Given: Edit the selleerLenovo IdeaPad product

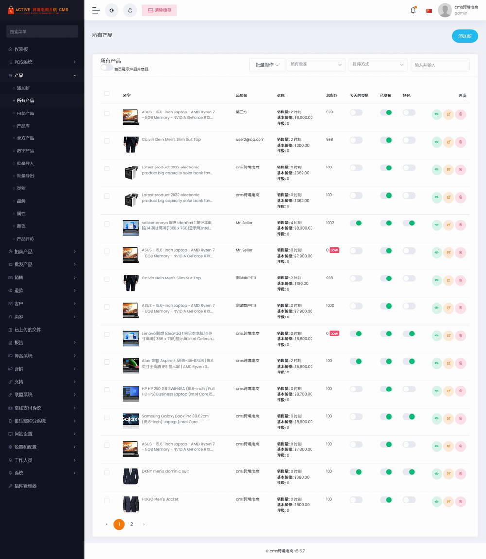Looking at the screenshot, I should pyautogui.click(x=449, y=225).
